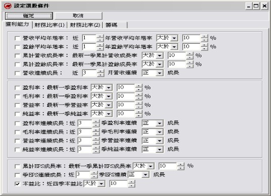The width and height of the screenshot is (271, 196).
Task: Open the 正 dropdown for 季純益率連續
Action: pyautogui.click(x=152, y=150)
